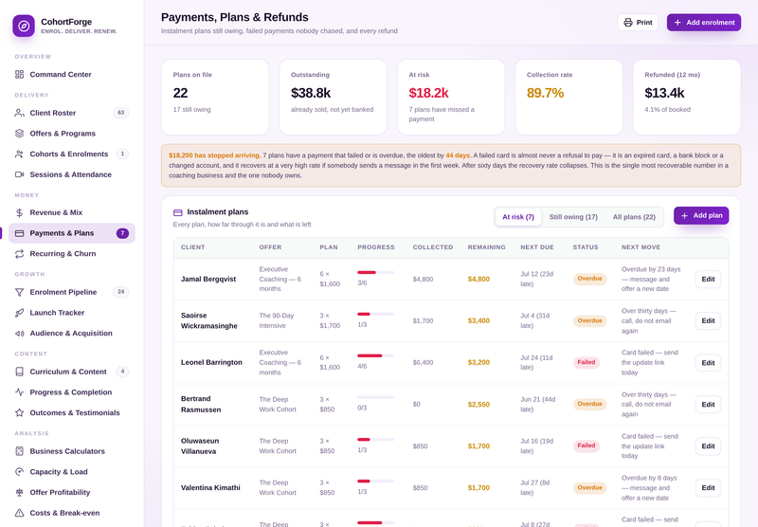The width and height of the screenshot is (758, 527).
Task: Click the CohortForge compass logo
Action: click(23, 26)
